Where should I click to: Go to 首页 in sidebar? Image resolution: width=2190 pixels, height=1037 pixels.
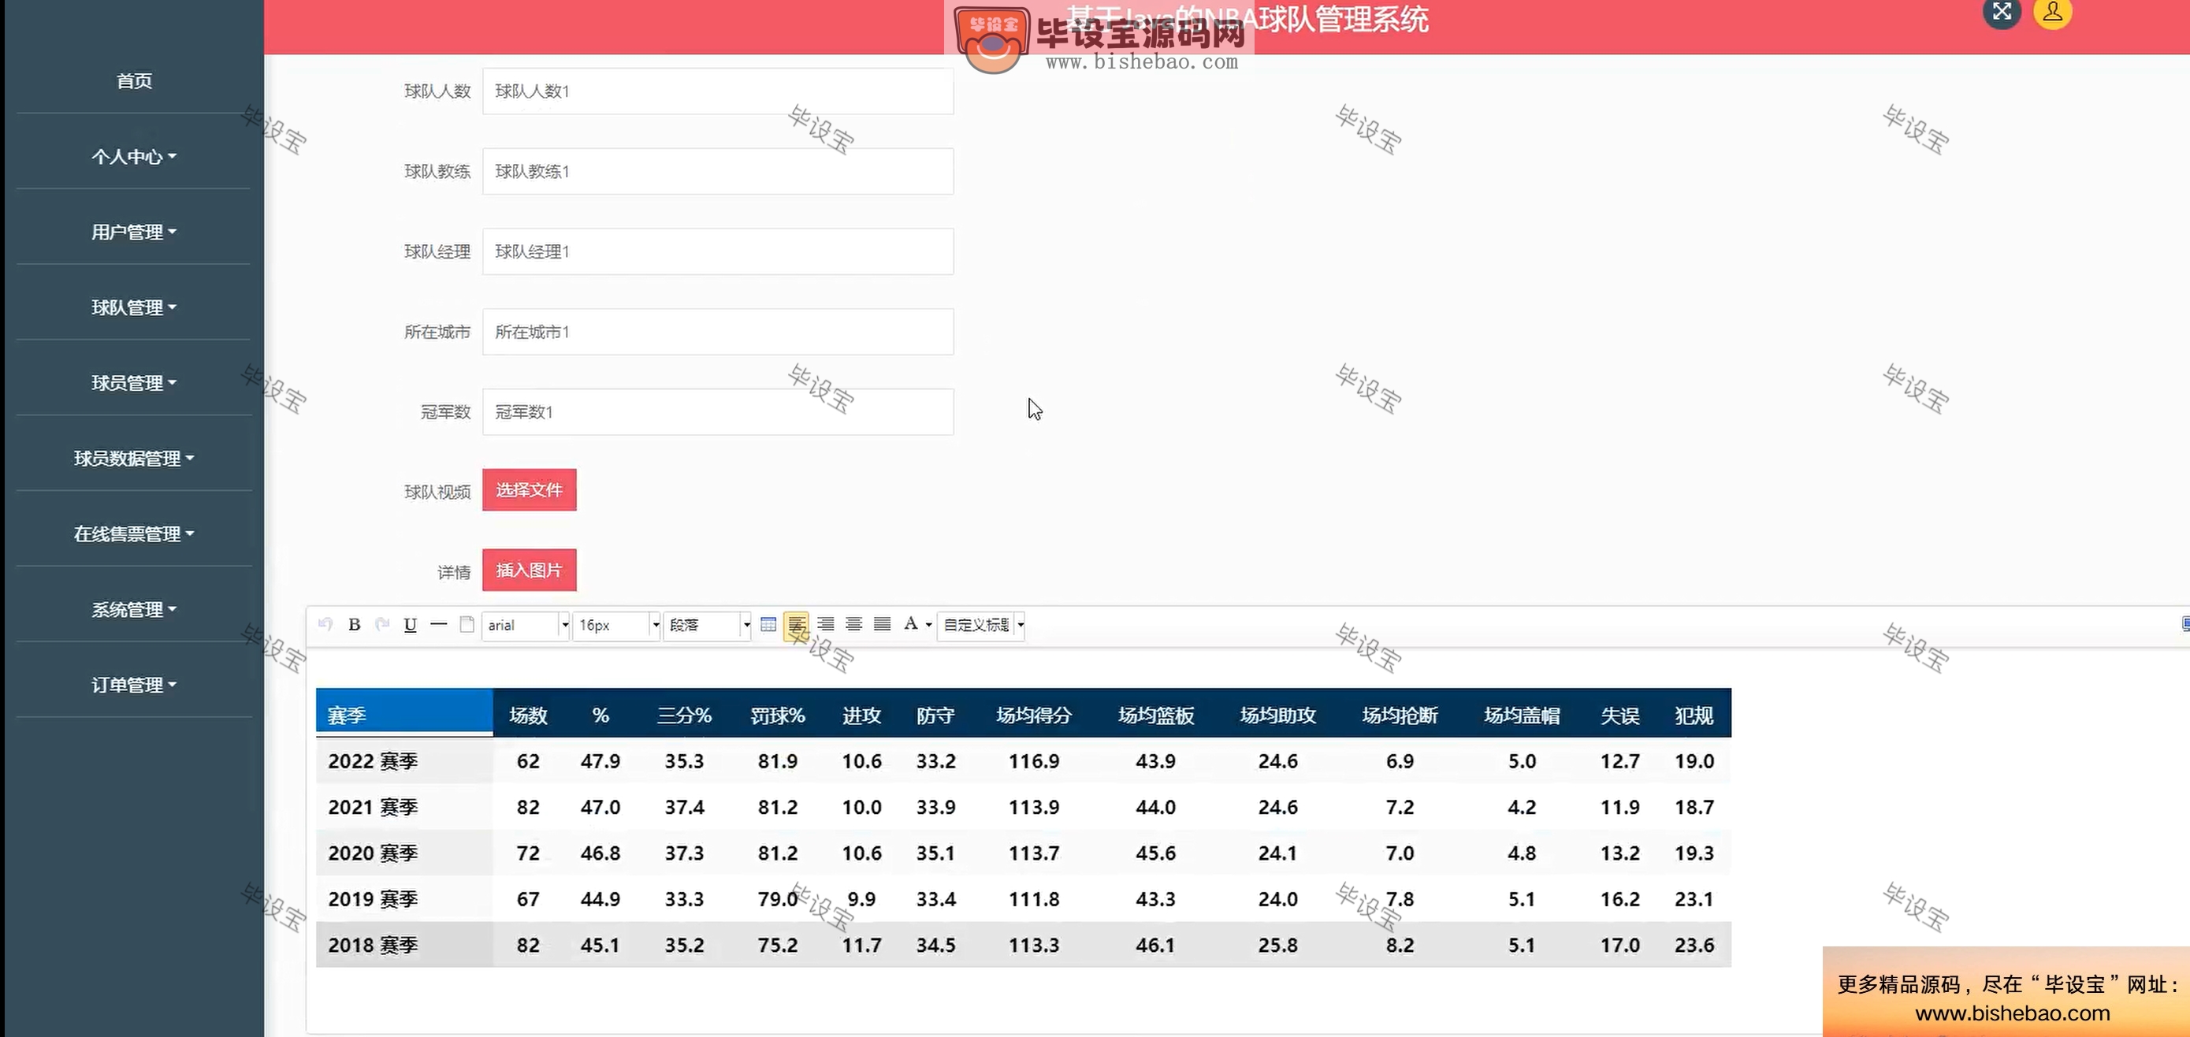click(x=133, y=80)
